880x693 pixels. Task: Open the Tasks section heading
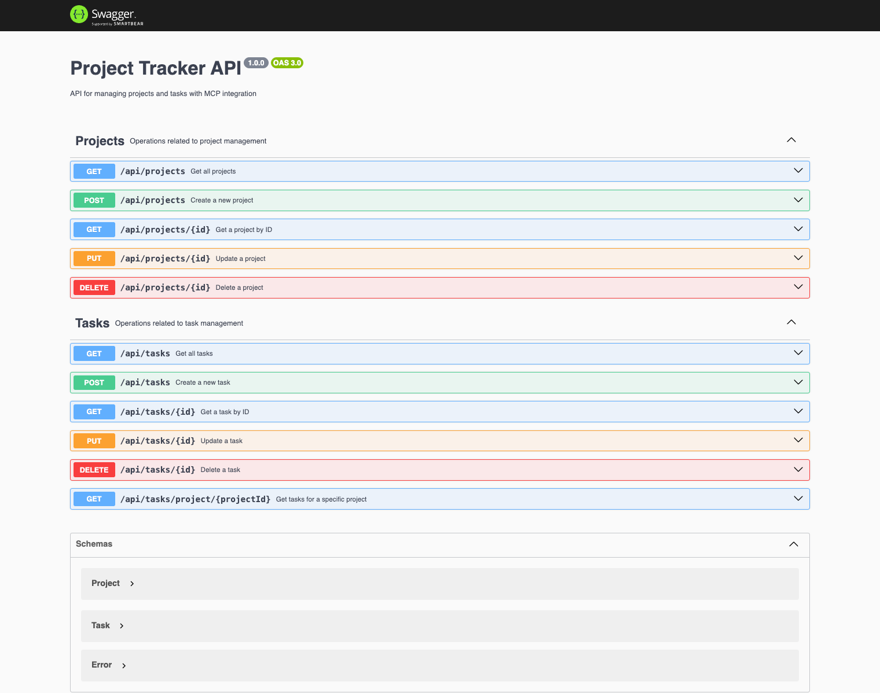(x=92, y=323)
